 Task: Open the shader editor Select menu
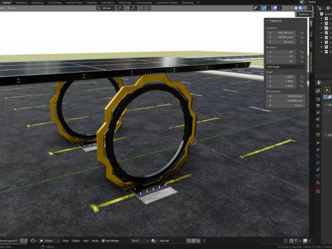click(76, 241)
